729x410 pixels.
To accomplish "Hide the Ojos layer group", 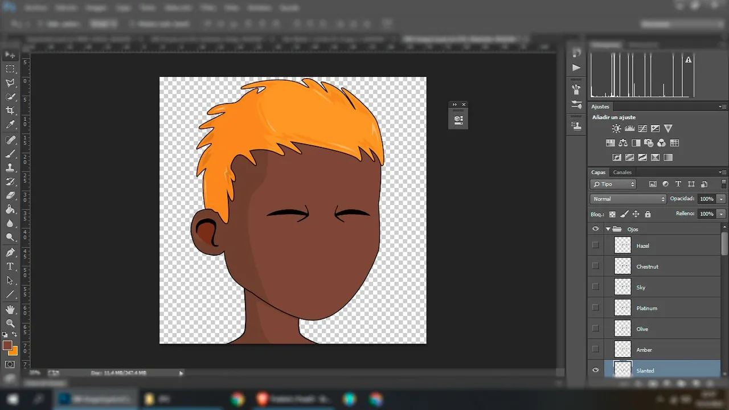I will click(x=596, y=229).
